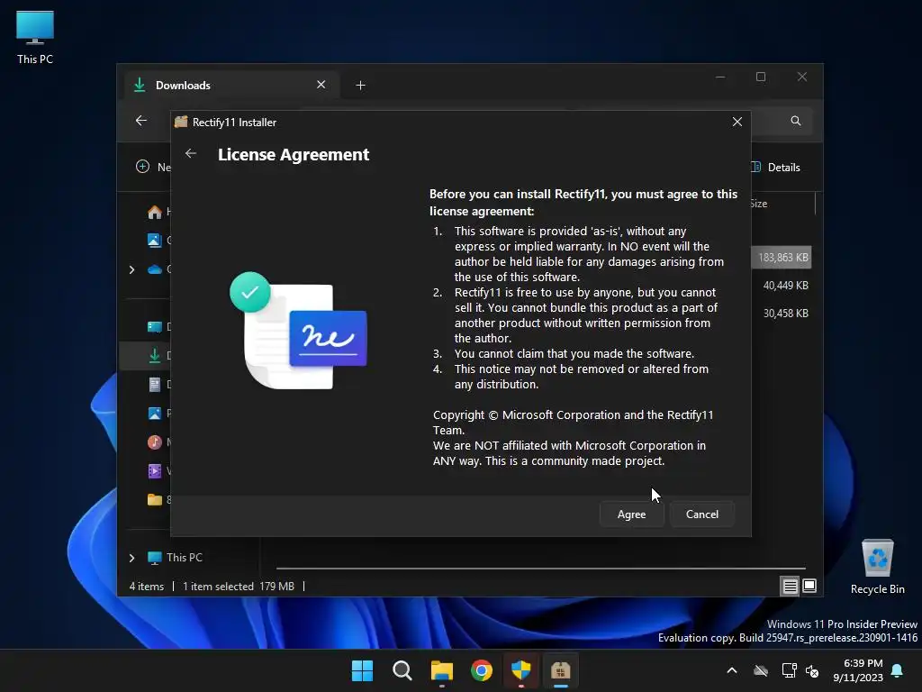Image resolution: width=922 pixels, height=692 pixels.
Task: Select the Documents sidebar icon
Action: coord(155,384)
